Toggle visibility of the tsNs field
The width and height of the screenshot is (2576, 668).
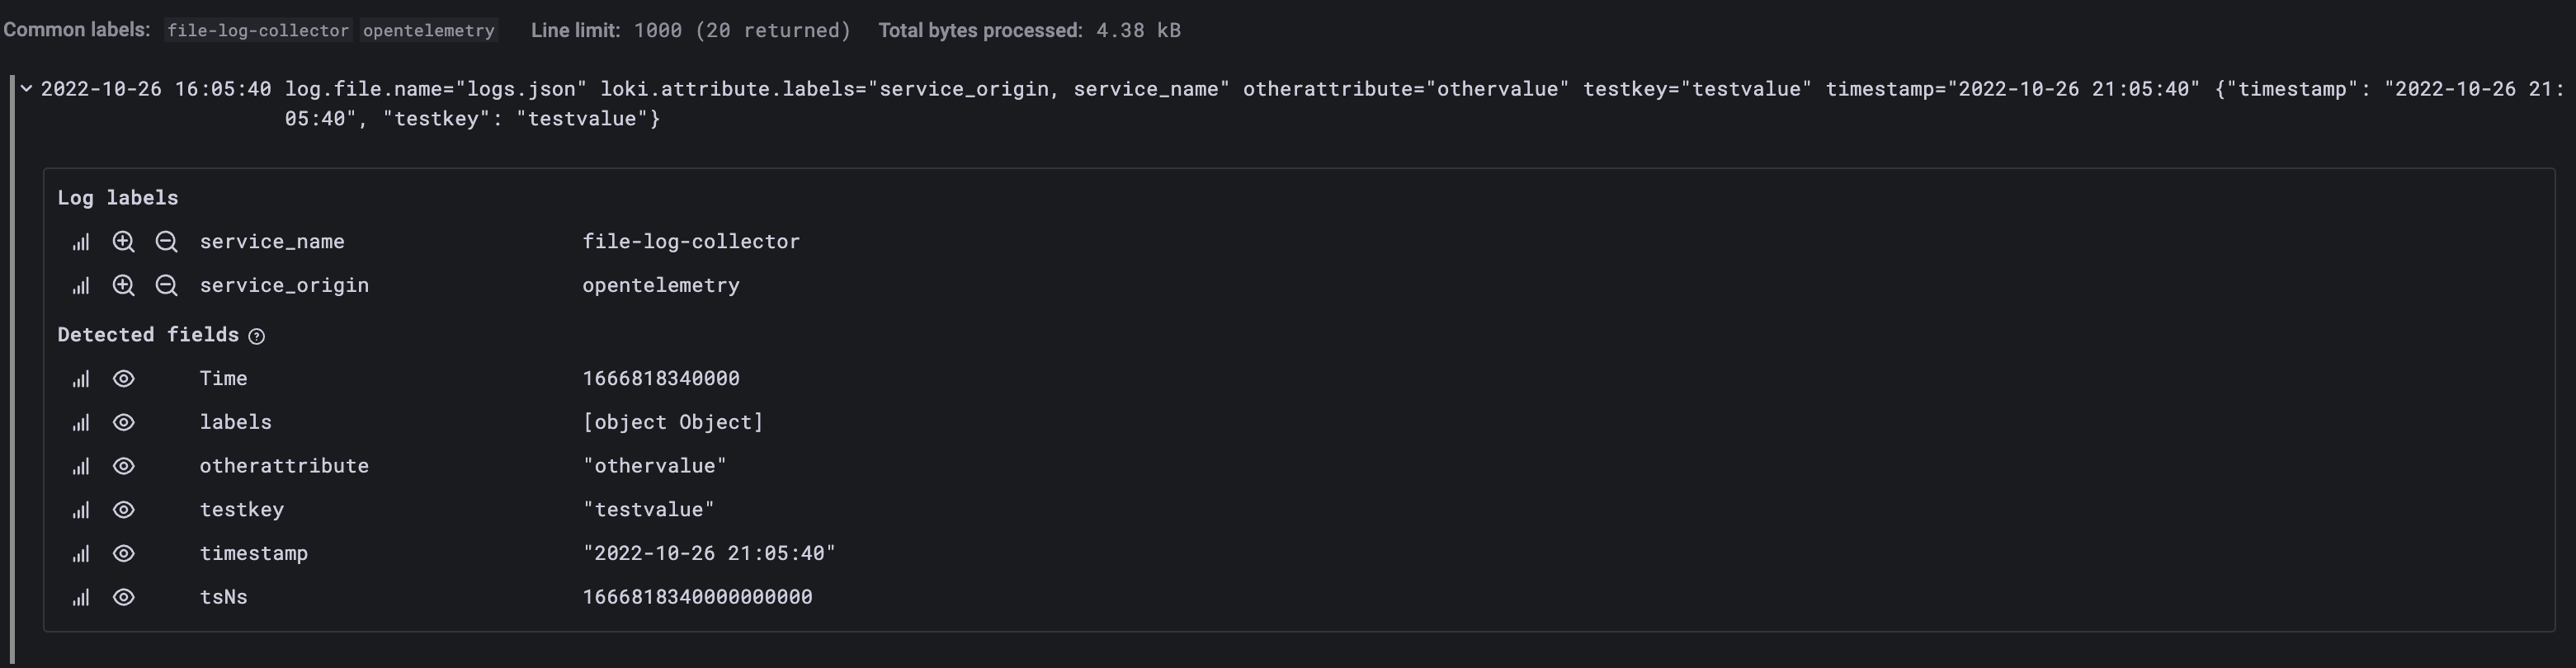123,597
